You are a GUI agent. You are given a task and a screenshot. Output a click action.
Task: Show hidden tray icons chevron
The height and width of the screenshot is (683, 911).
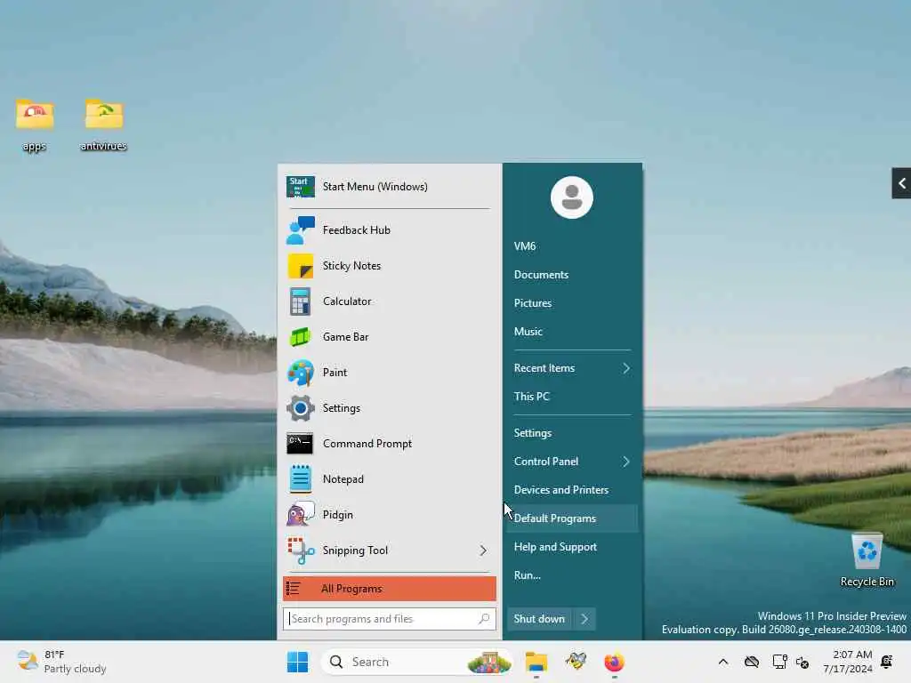(x=722, y=662)
